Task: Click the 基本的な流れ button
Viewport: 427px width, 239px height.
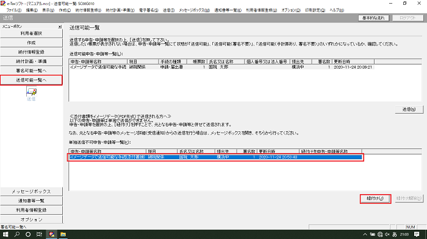Action: (x=373, y=18)
